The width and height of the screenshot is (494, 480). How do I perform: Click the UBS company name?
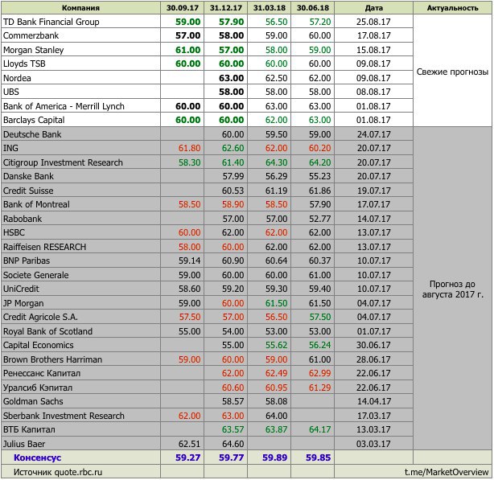coord(11,92)
